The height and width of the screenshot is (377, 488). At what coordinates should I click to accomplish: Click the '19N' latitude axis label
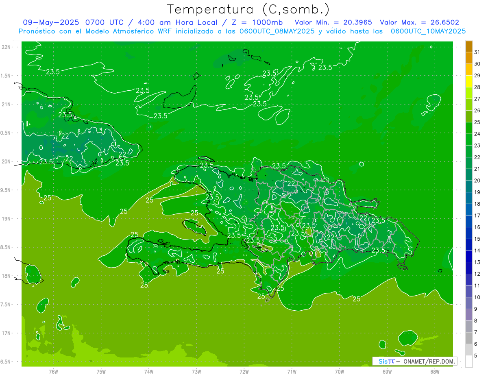click(7, 219)
